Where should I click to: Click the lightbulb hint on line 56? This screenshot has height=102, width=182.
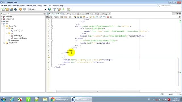49,58
